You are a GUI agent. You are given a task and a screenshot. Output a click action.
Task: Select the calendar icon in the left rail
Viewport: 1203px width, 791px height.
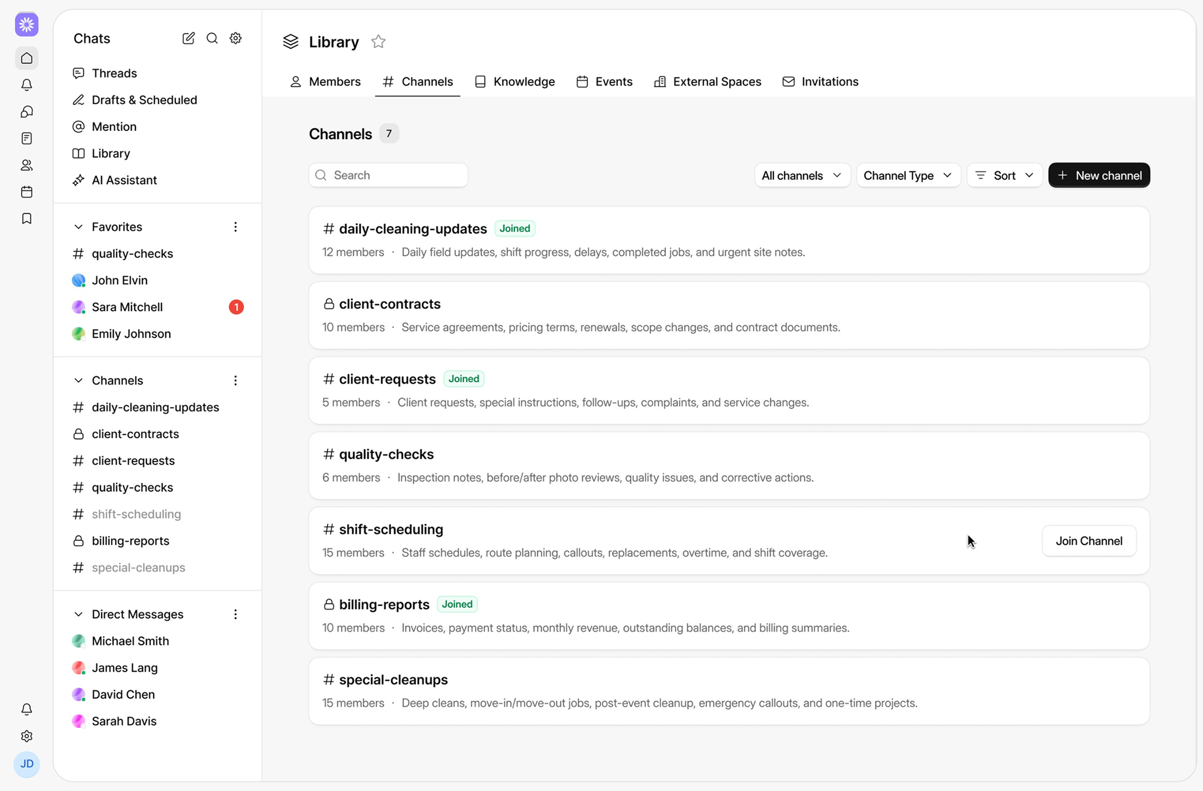(27, 192)
